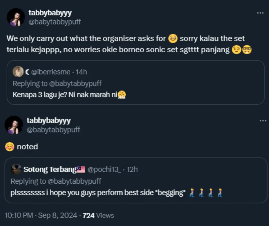Image resolution: width=269 pixels, height=226 pixels.
Task: Click Sotong Terbang's profile picture
Action: coord(16,169)
